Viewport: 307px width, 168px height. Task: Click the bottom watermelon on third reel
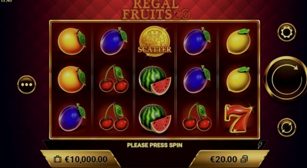tap(155, 119)
